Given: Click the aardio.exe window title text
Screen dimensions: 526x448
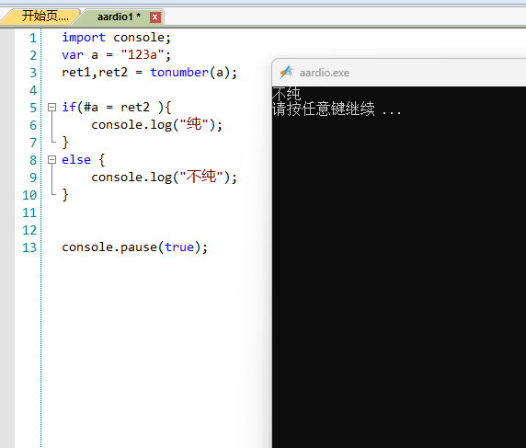Looking at the screenshot, I should point(325,73).
